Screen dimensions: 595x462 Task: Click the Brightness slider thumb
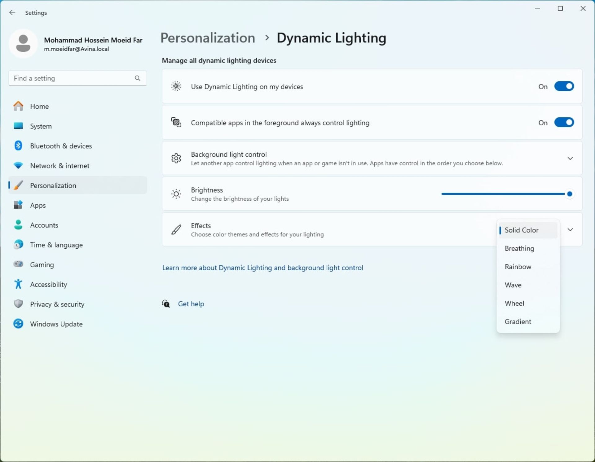click(569, 194)
